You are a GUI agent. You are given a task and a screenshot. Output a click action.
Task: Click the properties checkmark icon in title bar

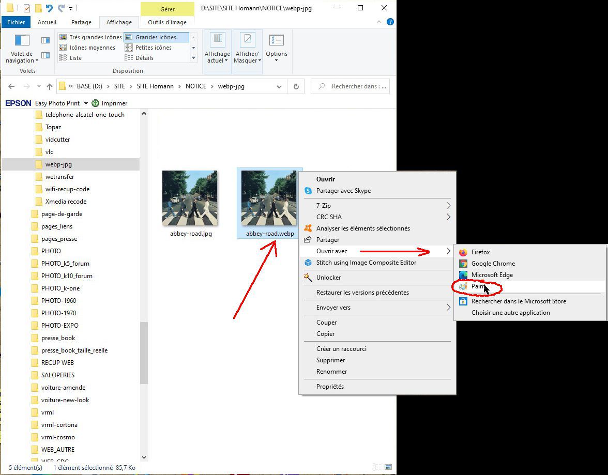[27, 8]
